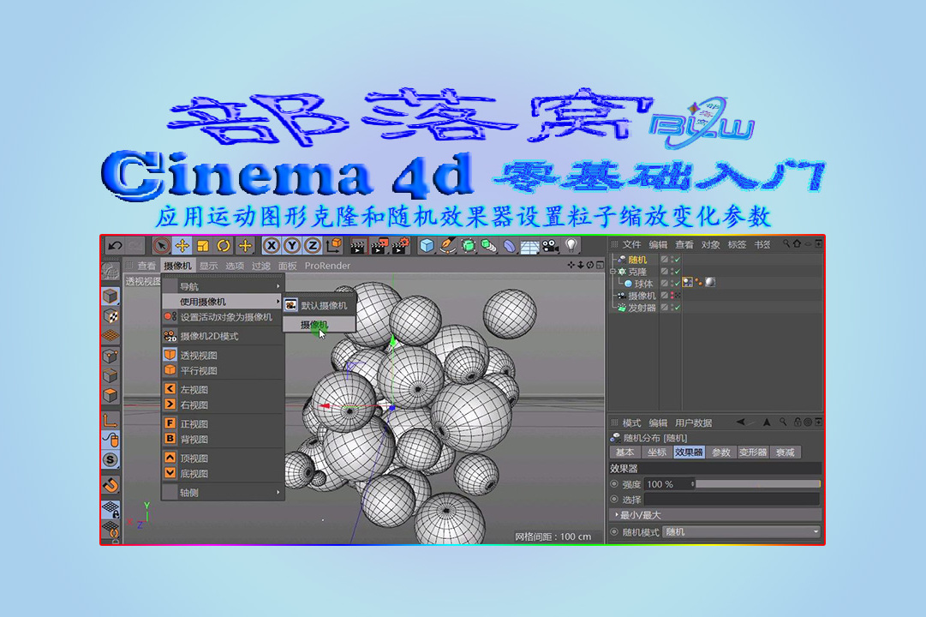Select 随机 object in object manager
The width and height of the screenshot is (926, 617).
tap(637, 260)
